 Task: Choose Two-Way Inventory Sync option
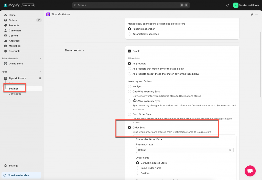[129, 101]
